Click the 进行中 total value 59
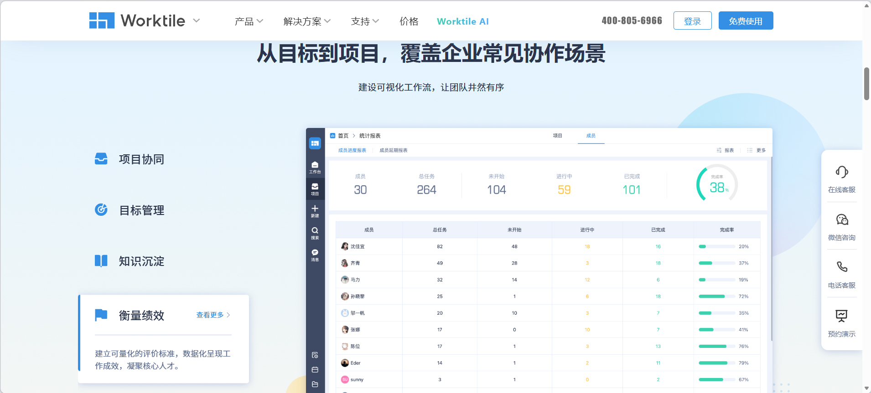Image resolution: width=871 pixels, height=393 pixels. [564, 190]
